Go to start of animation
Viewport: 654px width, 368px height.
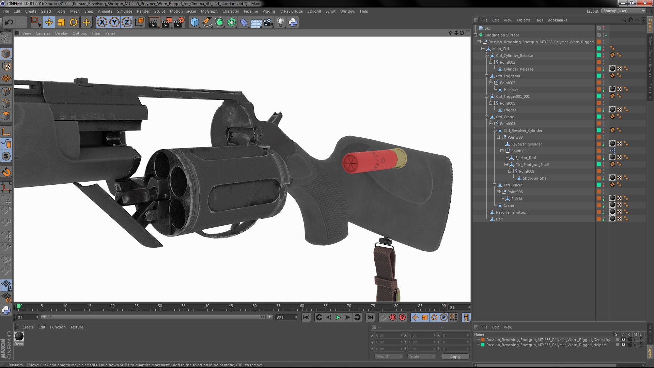click(x=306, y=317)
